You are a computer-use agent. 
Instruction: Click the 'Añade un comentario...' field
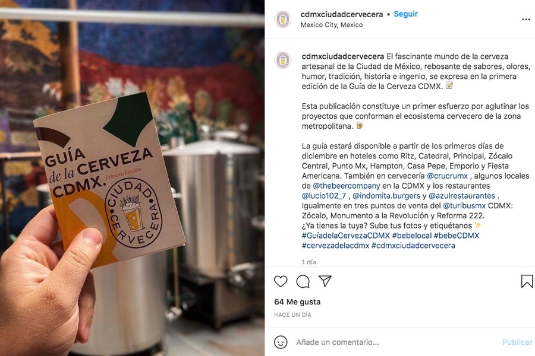[x=396, y=342]
